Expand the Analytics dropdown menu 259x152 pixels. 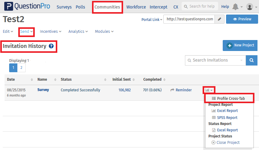(x=78, y=32)
